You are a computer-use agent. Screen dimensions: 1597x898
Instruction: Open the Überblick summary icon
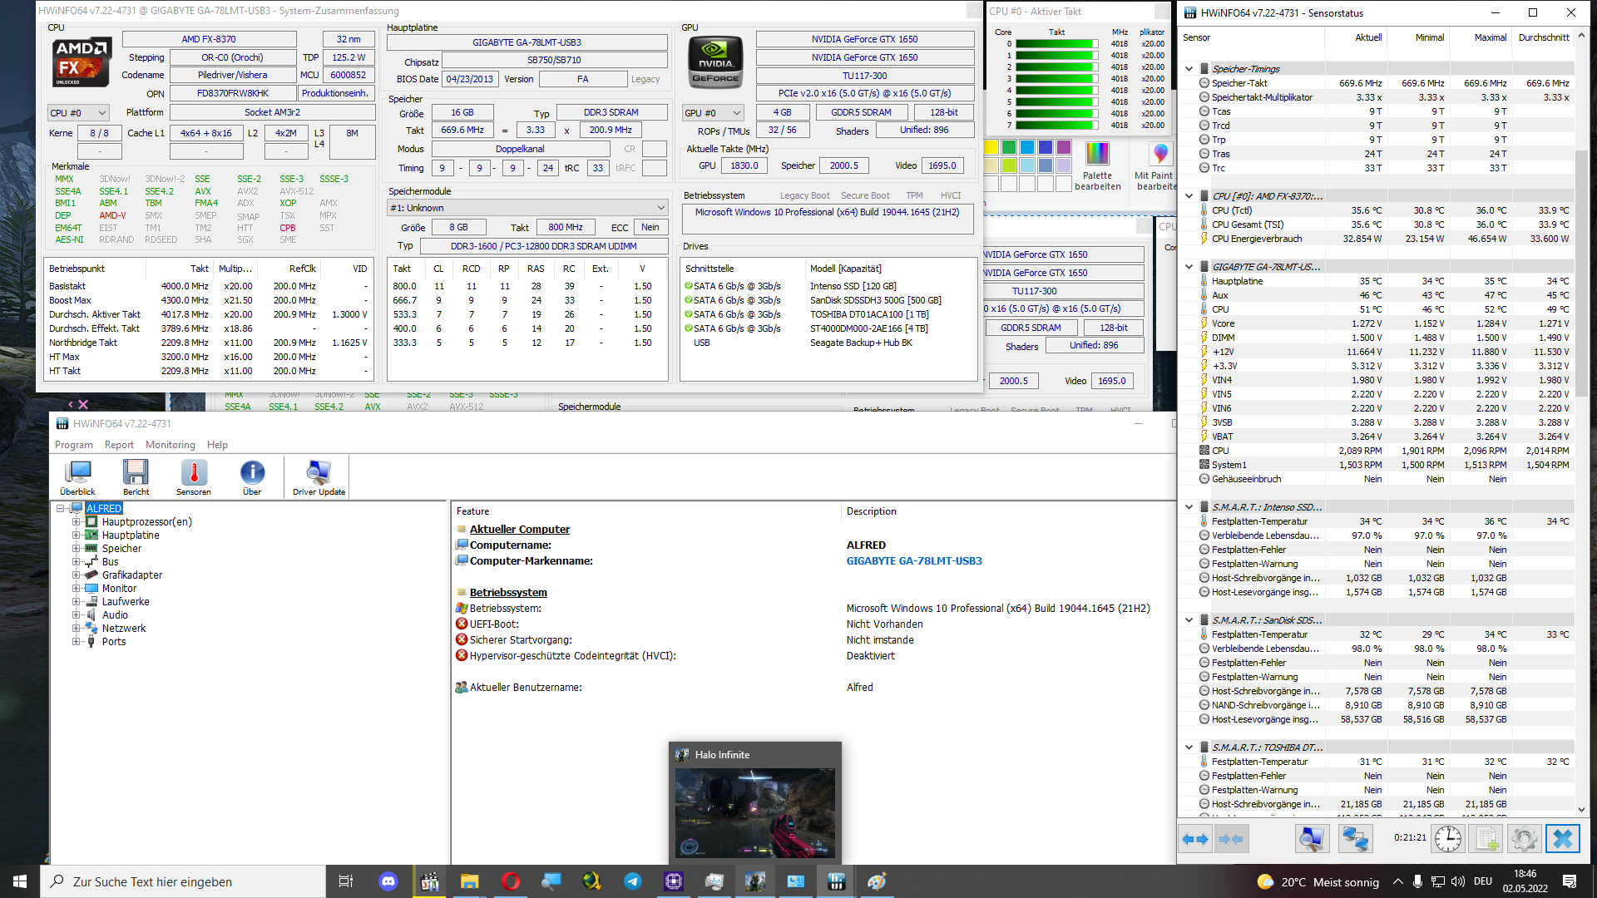77,473
